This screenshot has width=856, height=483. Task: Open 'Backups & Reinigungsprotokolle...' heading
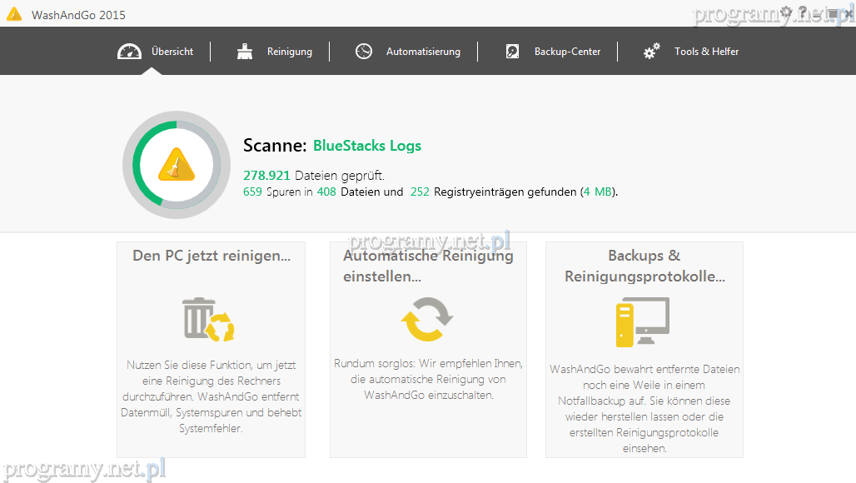click(x=644, y=266)
